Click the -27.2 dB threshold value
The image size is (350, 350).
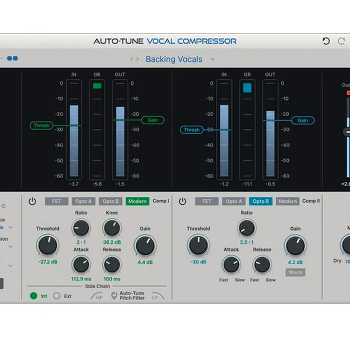tap(48, 262)
